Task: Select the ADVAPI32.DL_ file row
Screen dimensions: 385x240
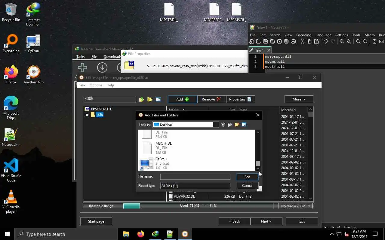Action: pyautogui.click(x=223, y=196)
